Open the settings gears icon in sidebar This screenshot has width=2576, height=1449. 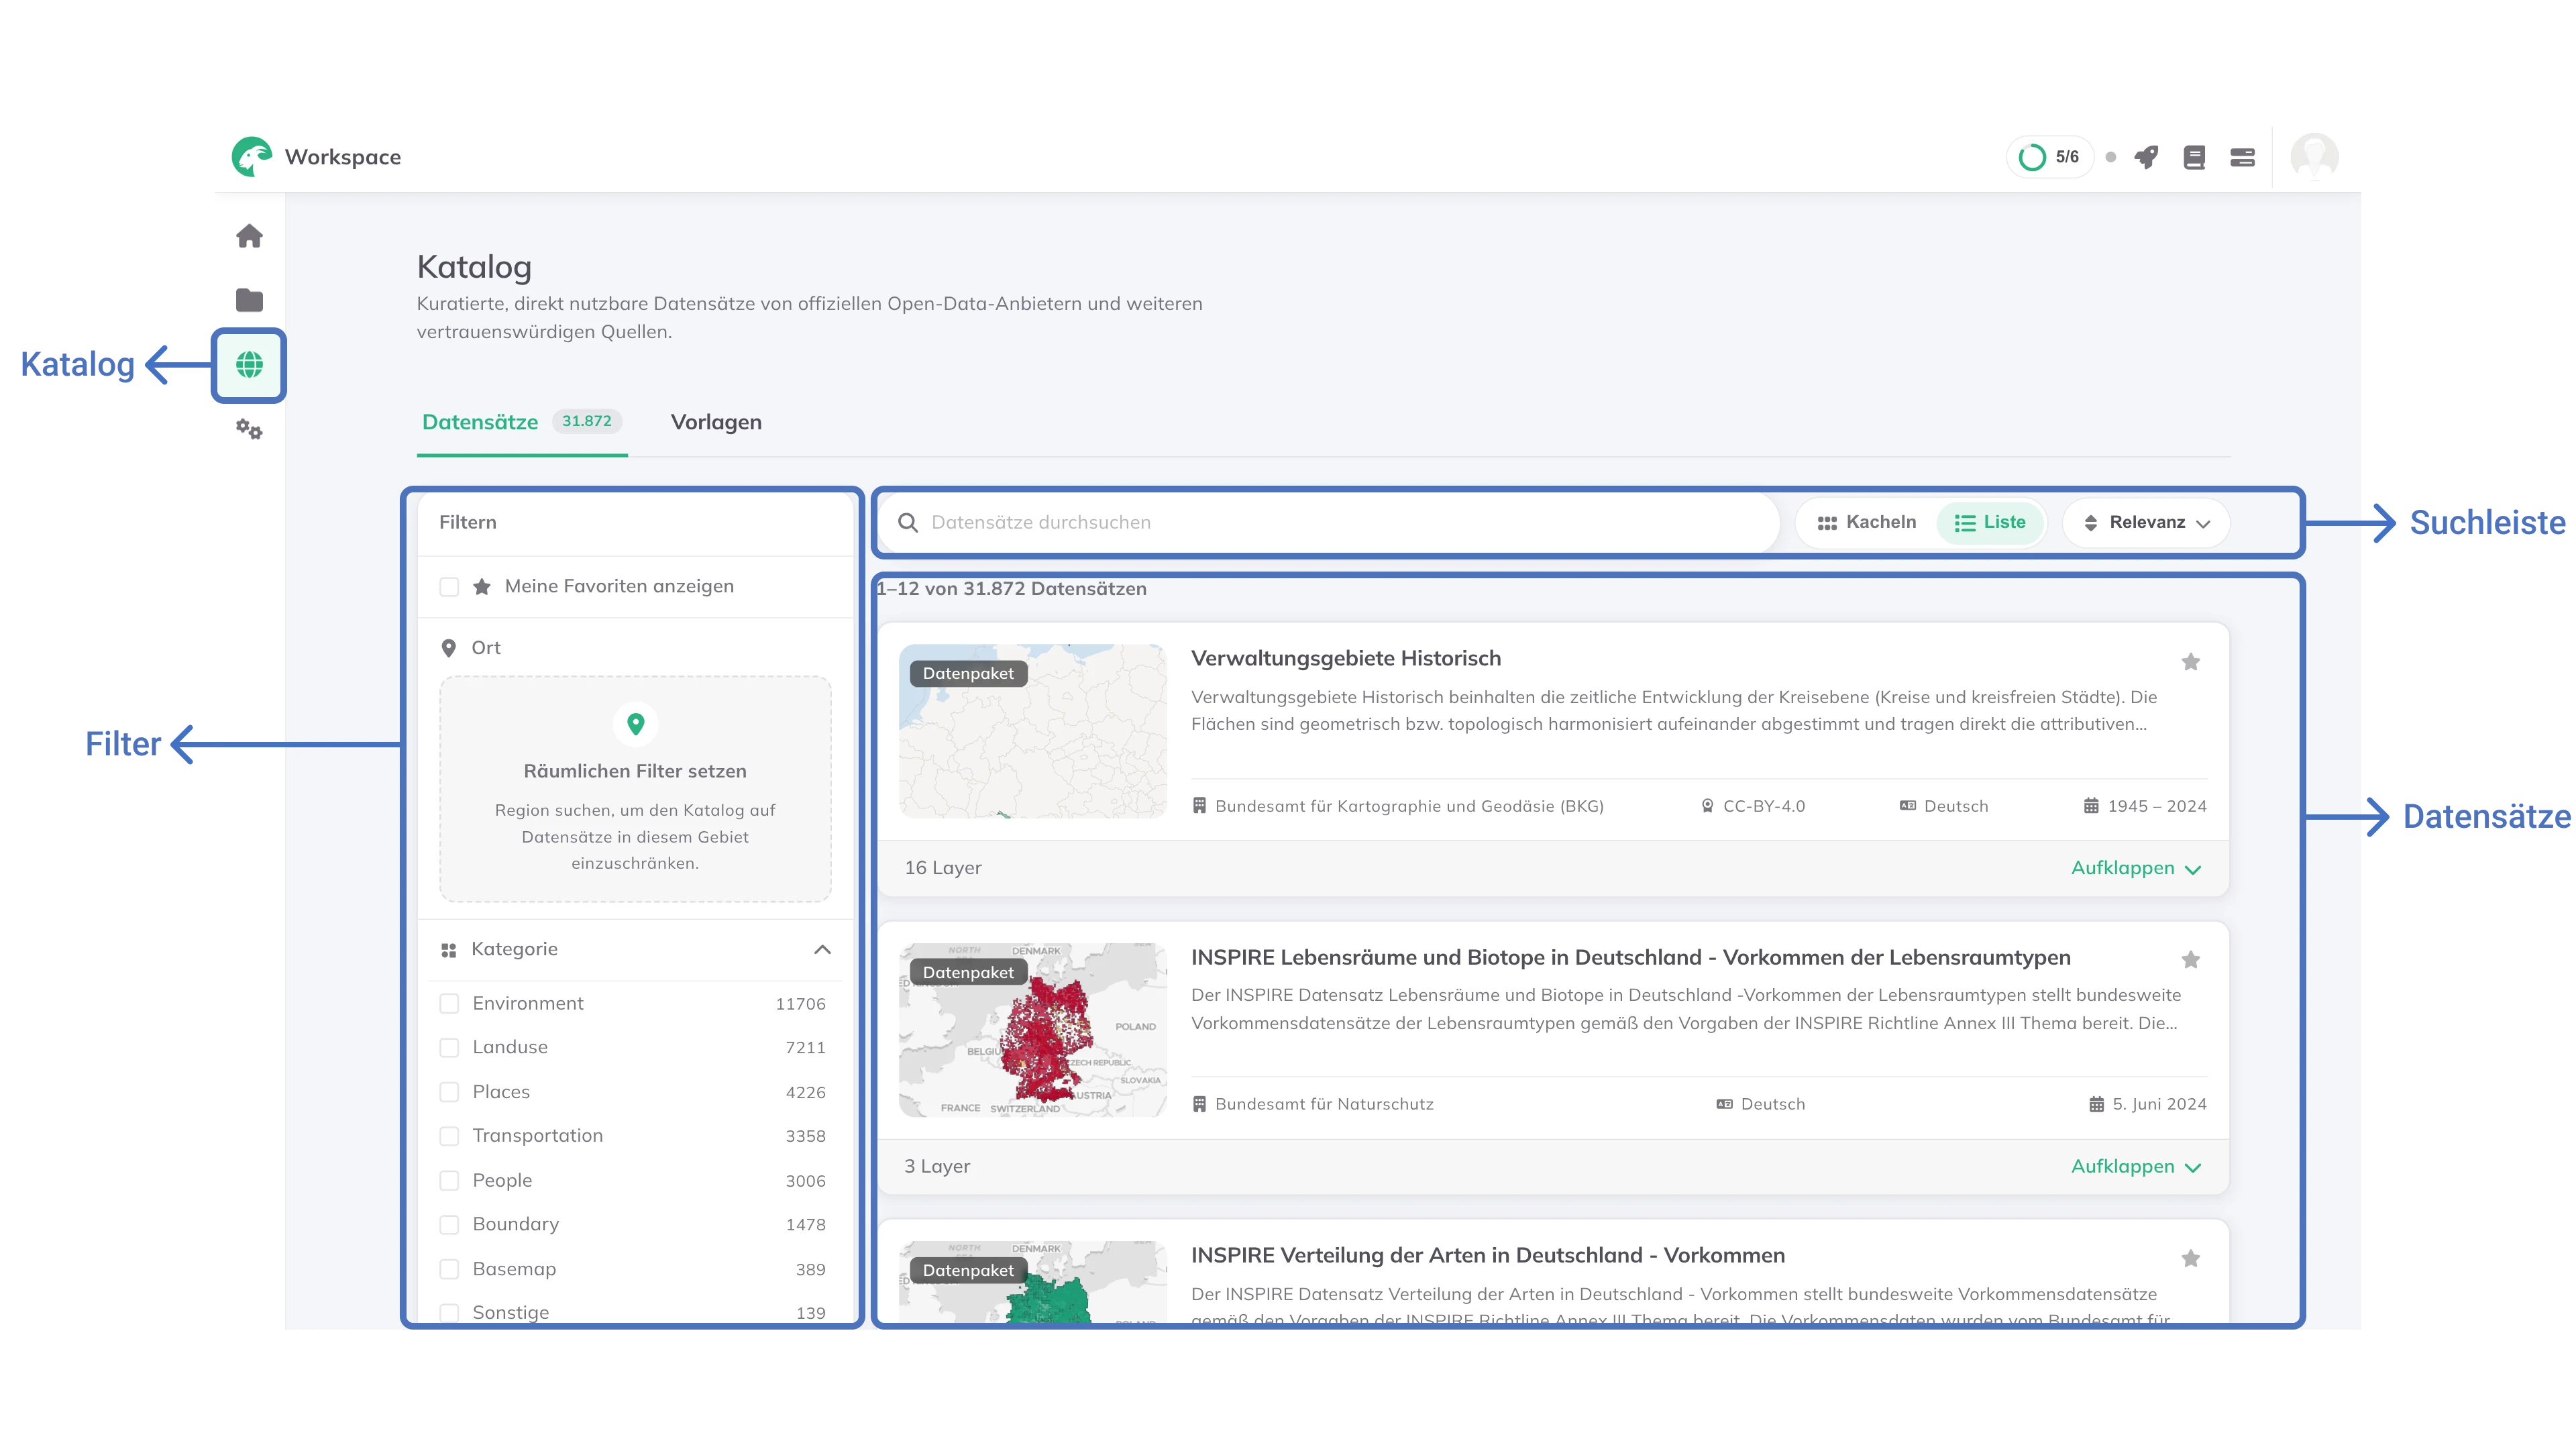pos(249,430)
